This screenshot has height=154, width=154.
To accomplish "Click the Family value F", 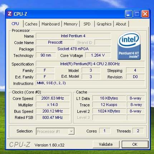I will click(45, 70).
